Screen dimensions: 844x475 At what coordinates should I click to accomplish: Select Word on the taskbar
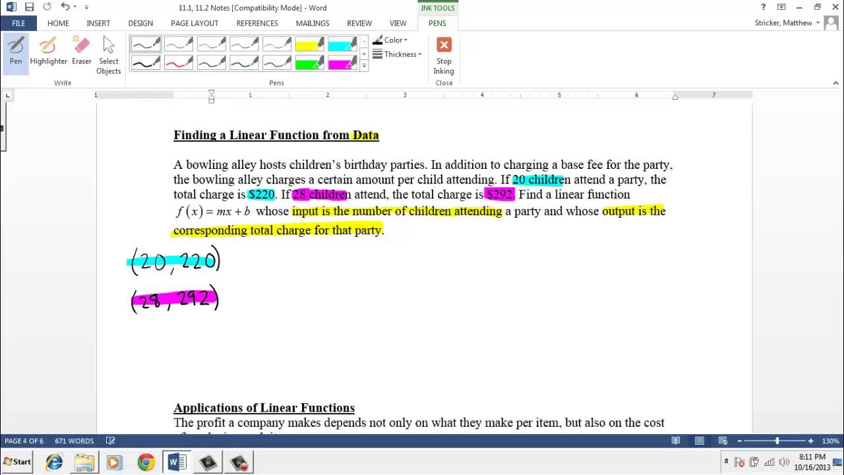pyautogui.click(x=177, y=462)
